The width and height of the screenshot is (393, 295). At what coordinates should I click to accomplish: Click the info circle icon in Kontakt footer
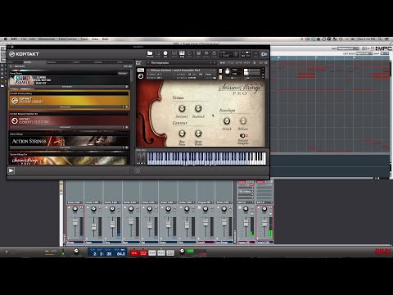[x=138, y=170]
